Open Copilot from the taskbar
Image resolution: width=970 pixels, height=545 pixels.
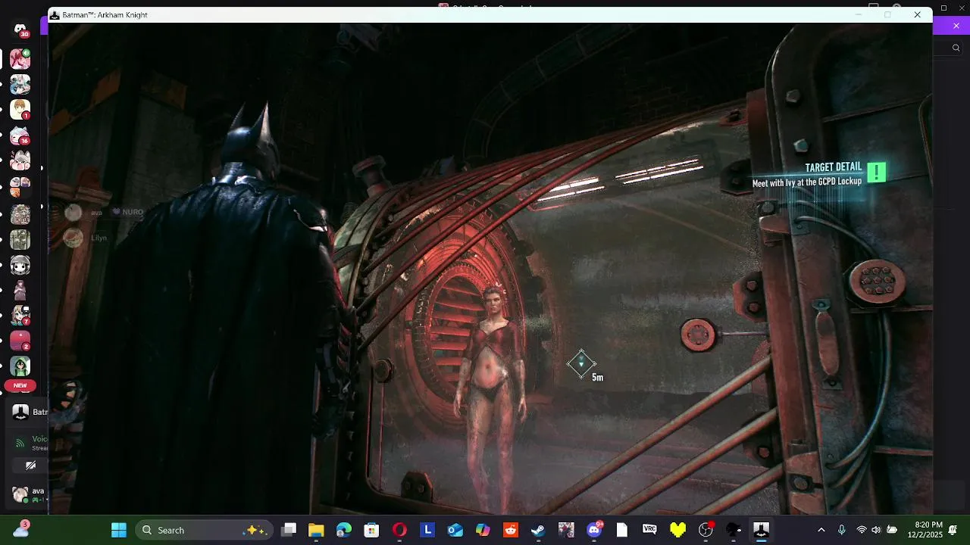click(x=483, y=530)
